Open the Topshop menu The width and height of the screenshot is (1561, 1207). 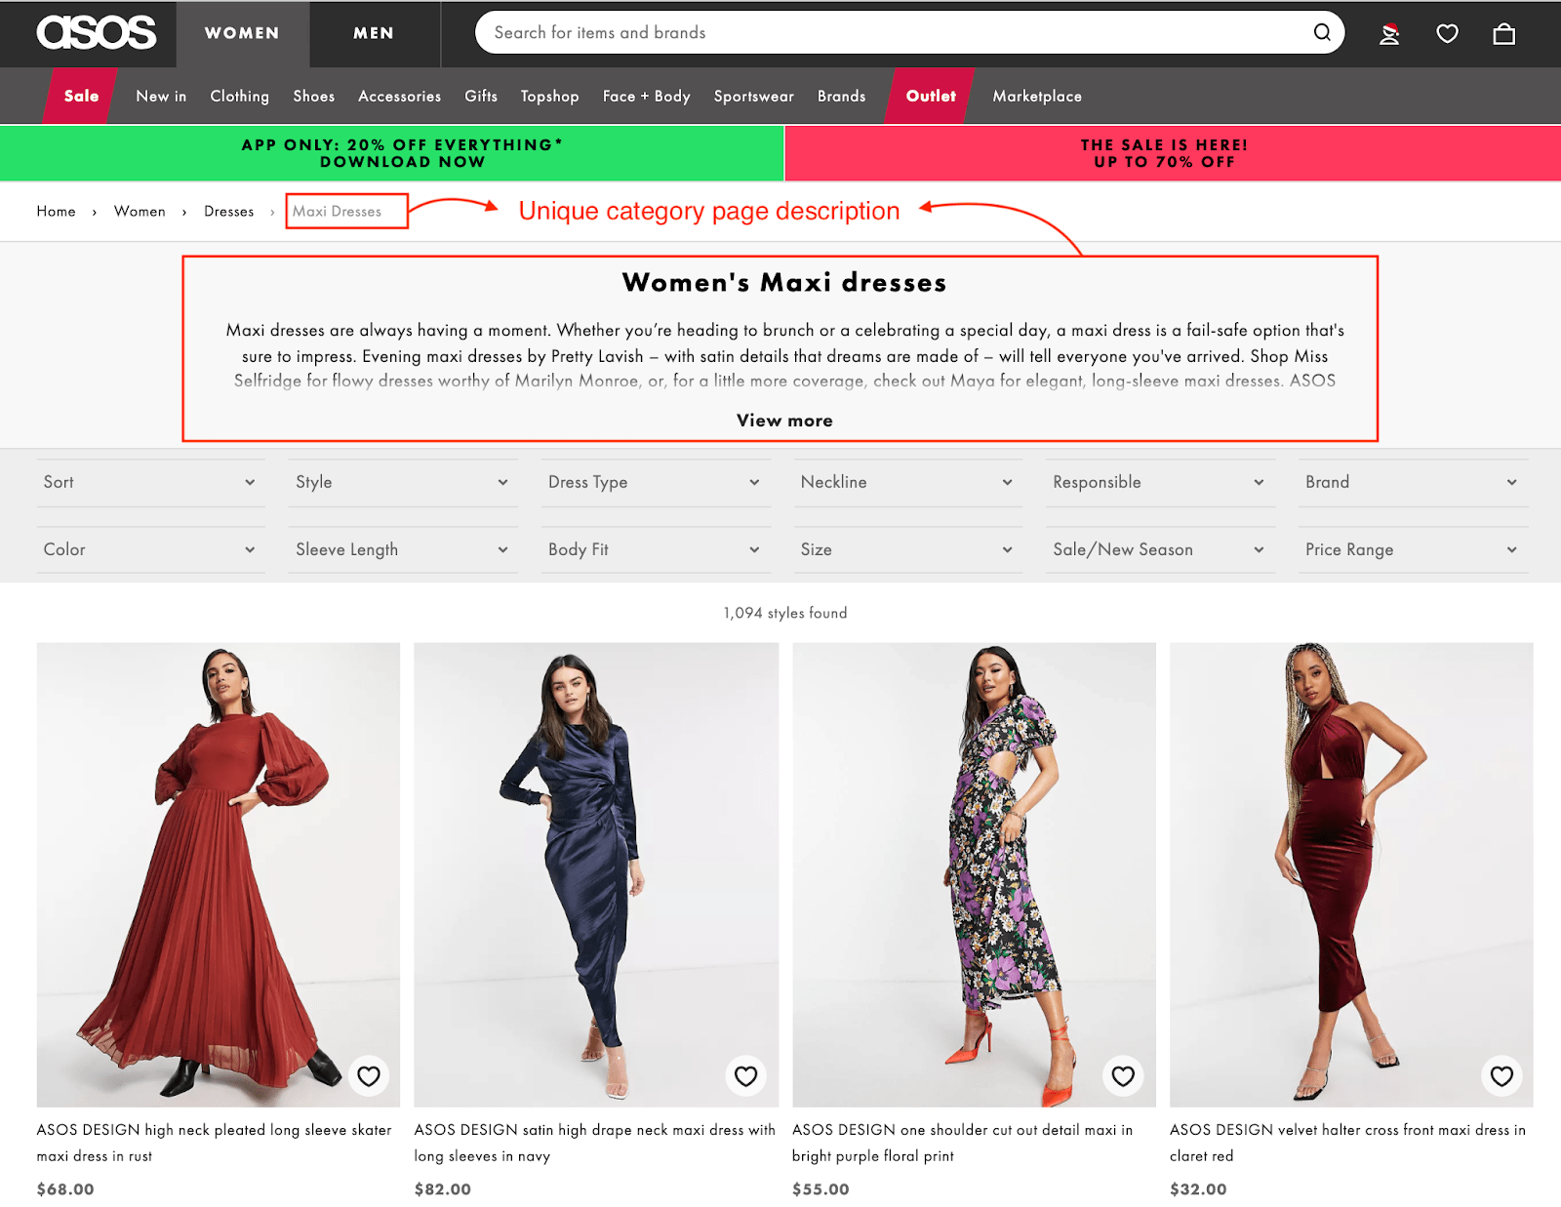[549, 96]
